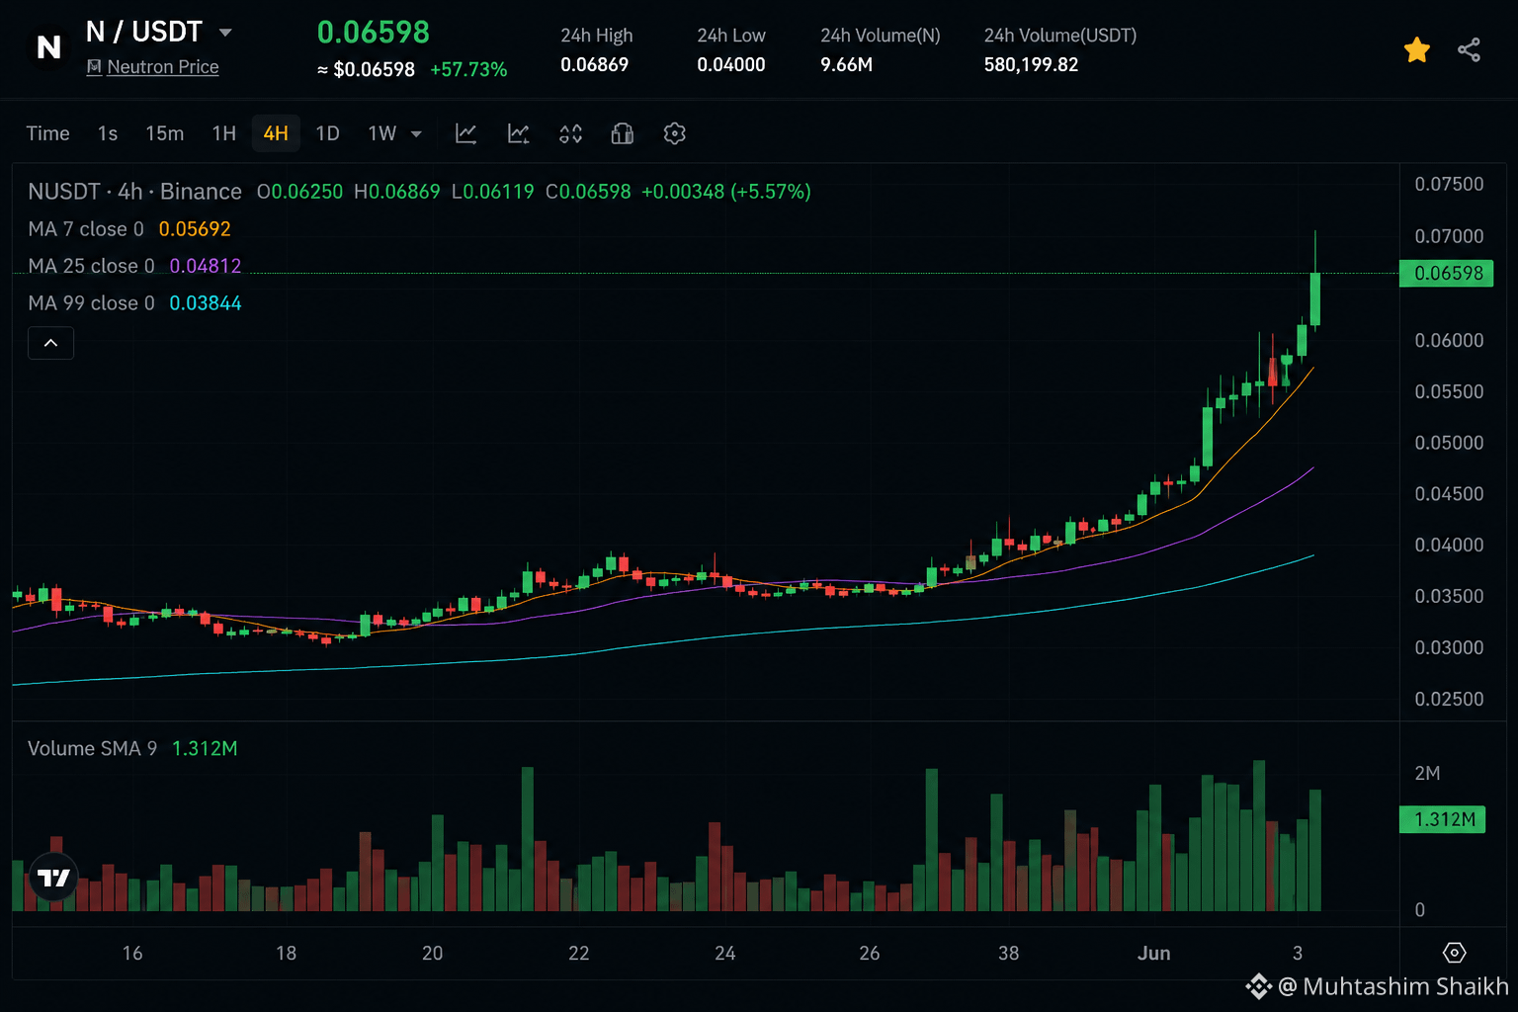Viewport: 1518px width, 1012px height.
Task: Click the 24h High value 0.06869
Action: coord(594,65)
